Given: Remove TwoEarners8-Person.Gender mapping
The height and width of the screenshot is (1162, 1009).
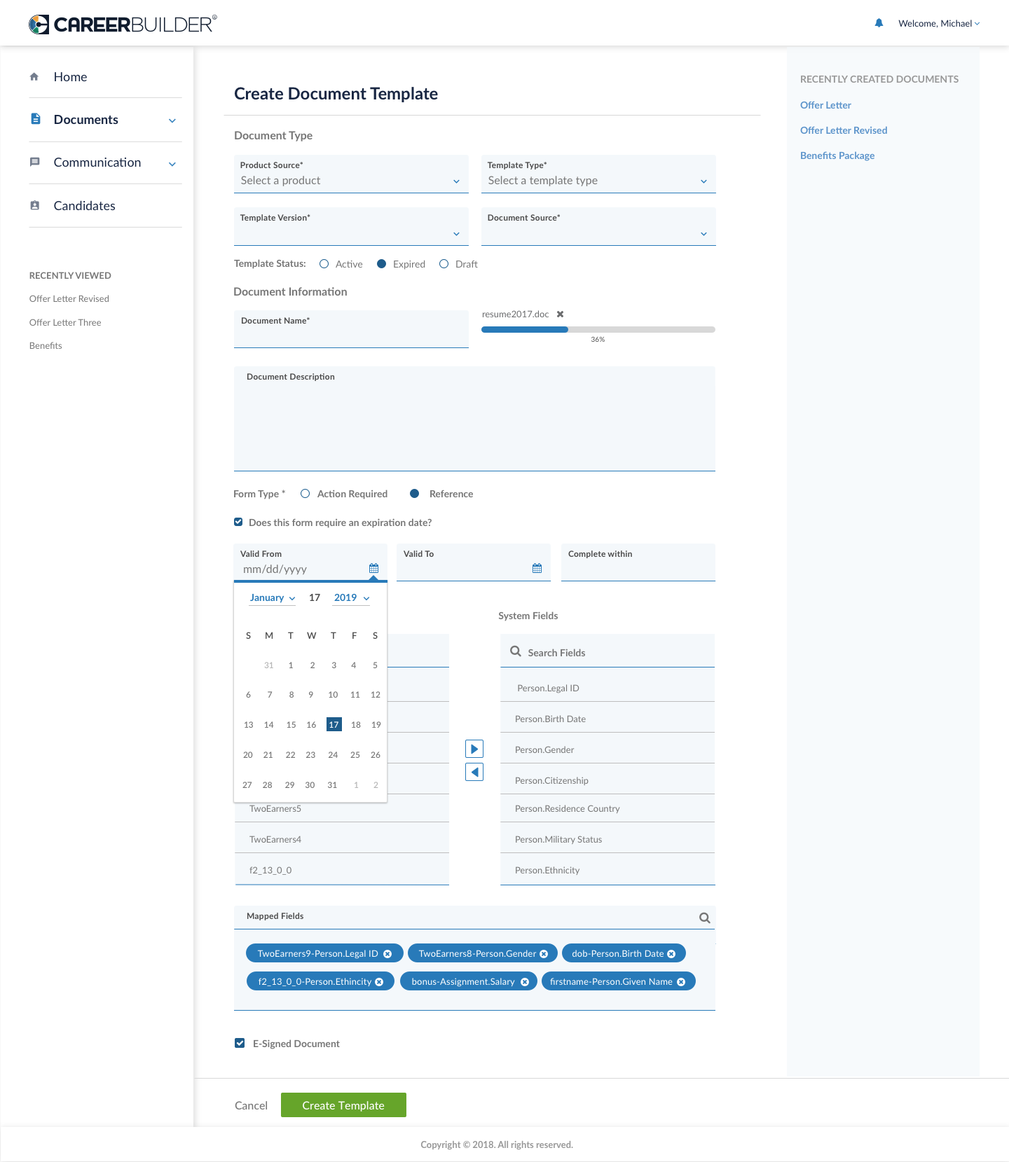Looking at the screenshot, I should [x=544, y=954].
